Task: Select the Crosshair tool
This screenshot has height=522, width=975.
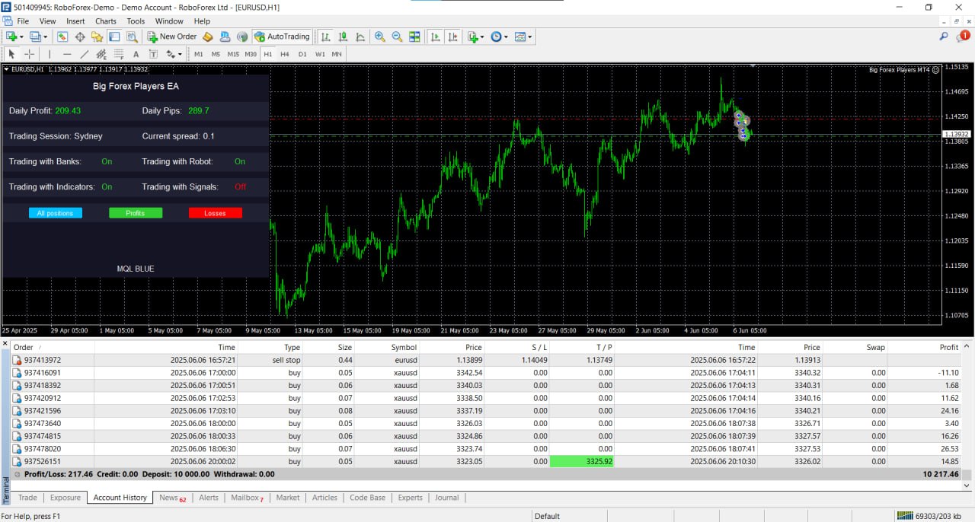Action: coord(30,54)
